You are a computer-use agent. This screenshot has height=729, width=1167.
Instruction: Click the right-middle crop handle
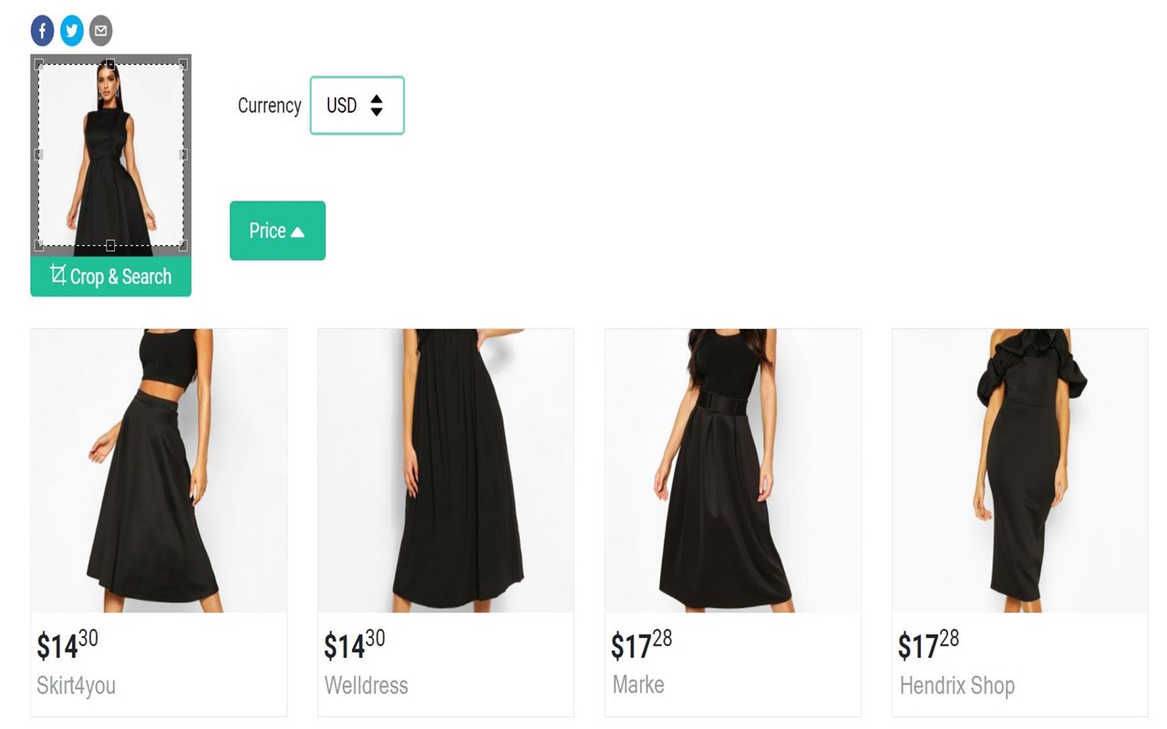(182, 155)
